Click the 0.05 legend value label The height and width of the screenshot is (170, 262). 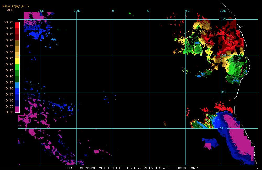(9, 106)
